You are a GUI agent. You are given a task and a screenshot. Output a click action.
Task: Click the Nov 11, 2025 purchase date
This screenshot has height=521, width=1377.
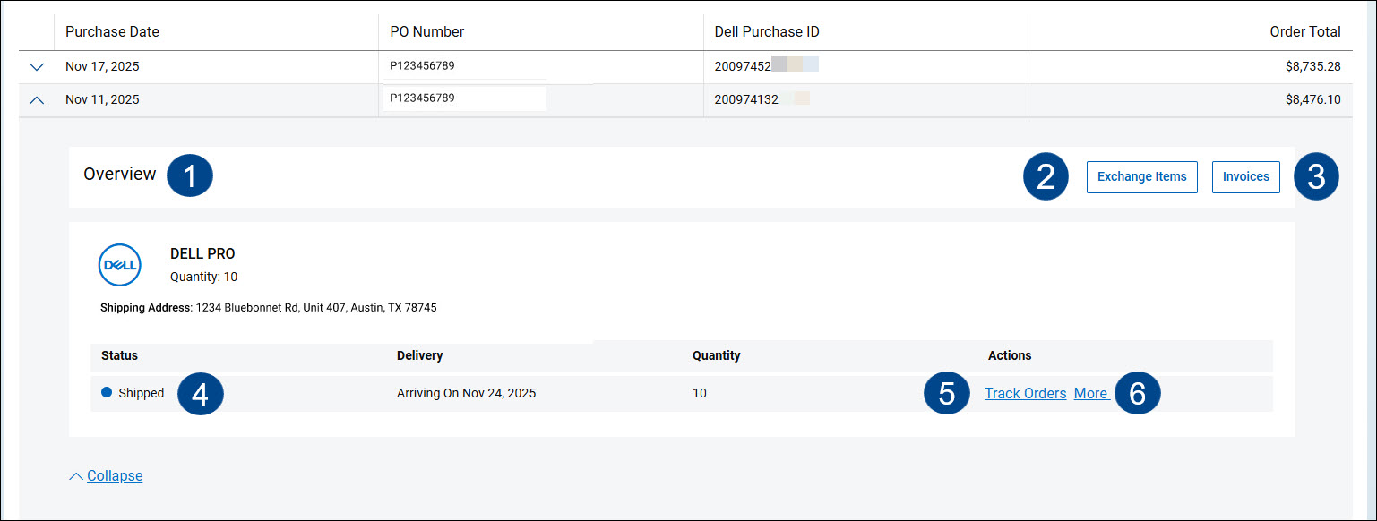(x=102, y=99)
